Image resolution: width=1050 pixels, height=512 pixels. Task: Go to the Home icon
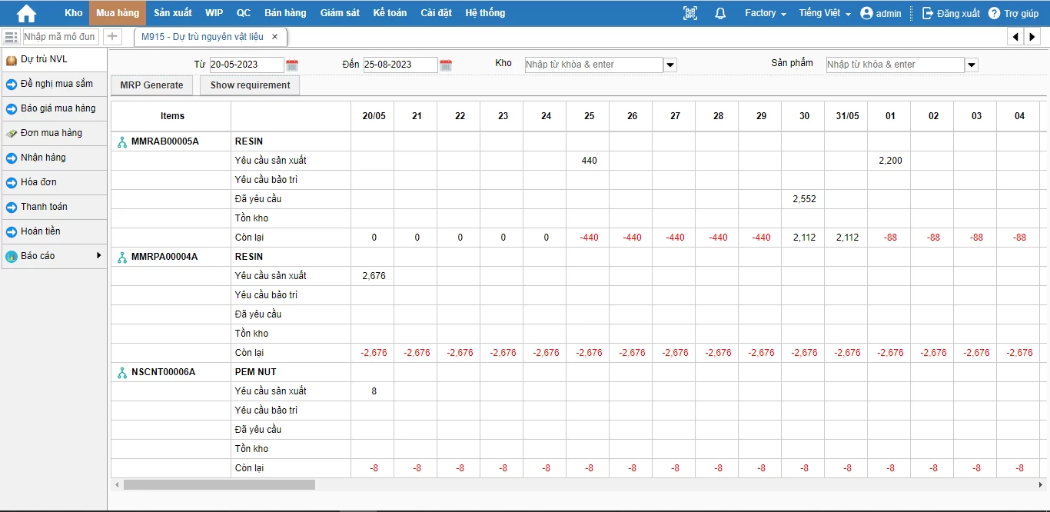coord(26,13)
